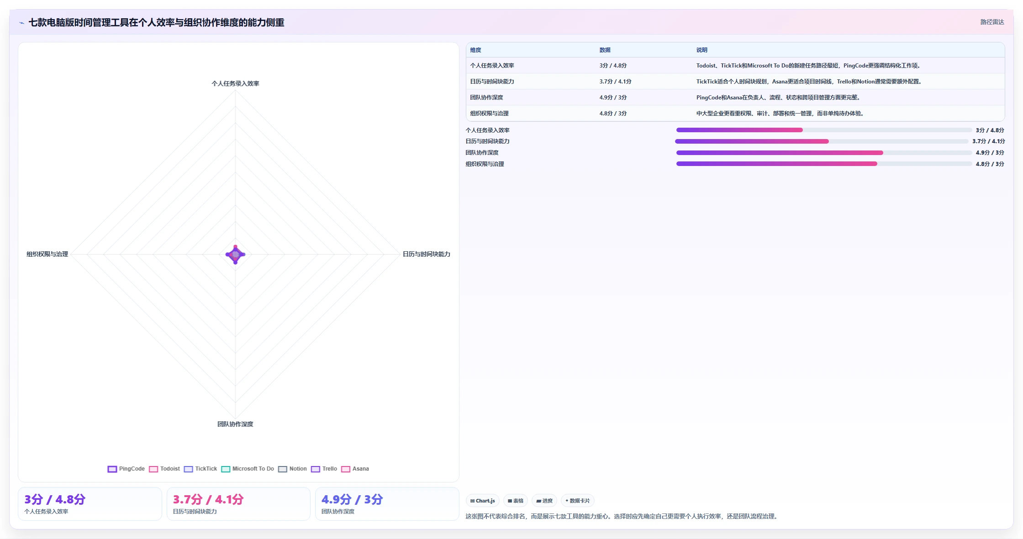The image size is (1023, 539).
Task: Click the 4.9分 / 3分 data card
Action: pyautogui.click(x=387, y=504)
